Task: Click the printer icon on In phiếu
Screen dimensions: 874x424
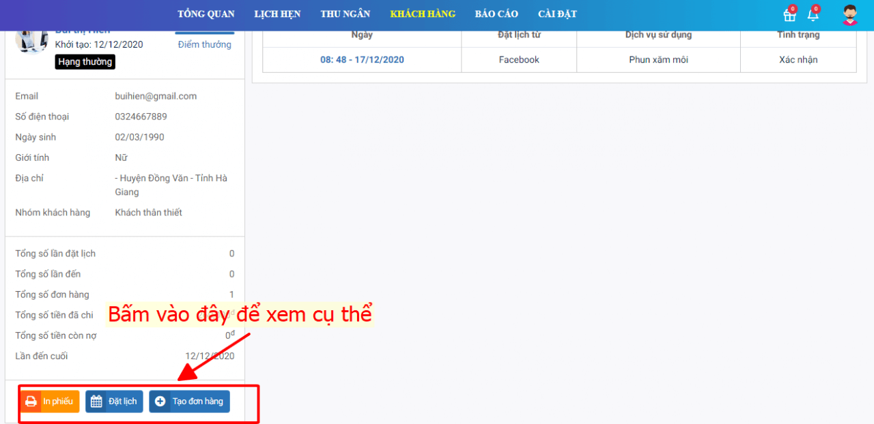Action: pyautogui.click(x=31, y=402)
